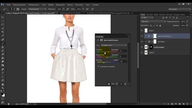Select the Цветовой баланс 1 layer mask thumbnail
This screenshot has width=192, height=108.
[155, 36]
